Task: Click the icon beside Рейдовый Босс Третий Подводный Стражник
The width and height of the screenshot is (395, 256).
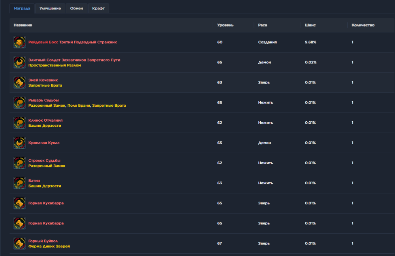Action: point(19,42)
